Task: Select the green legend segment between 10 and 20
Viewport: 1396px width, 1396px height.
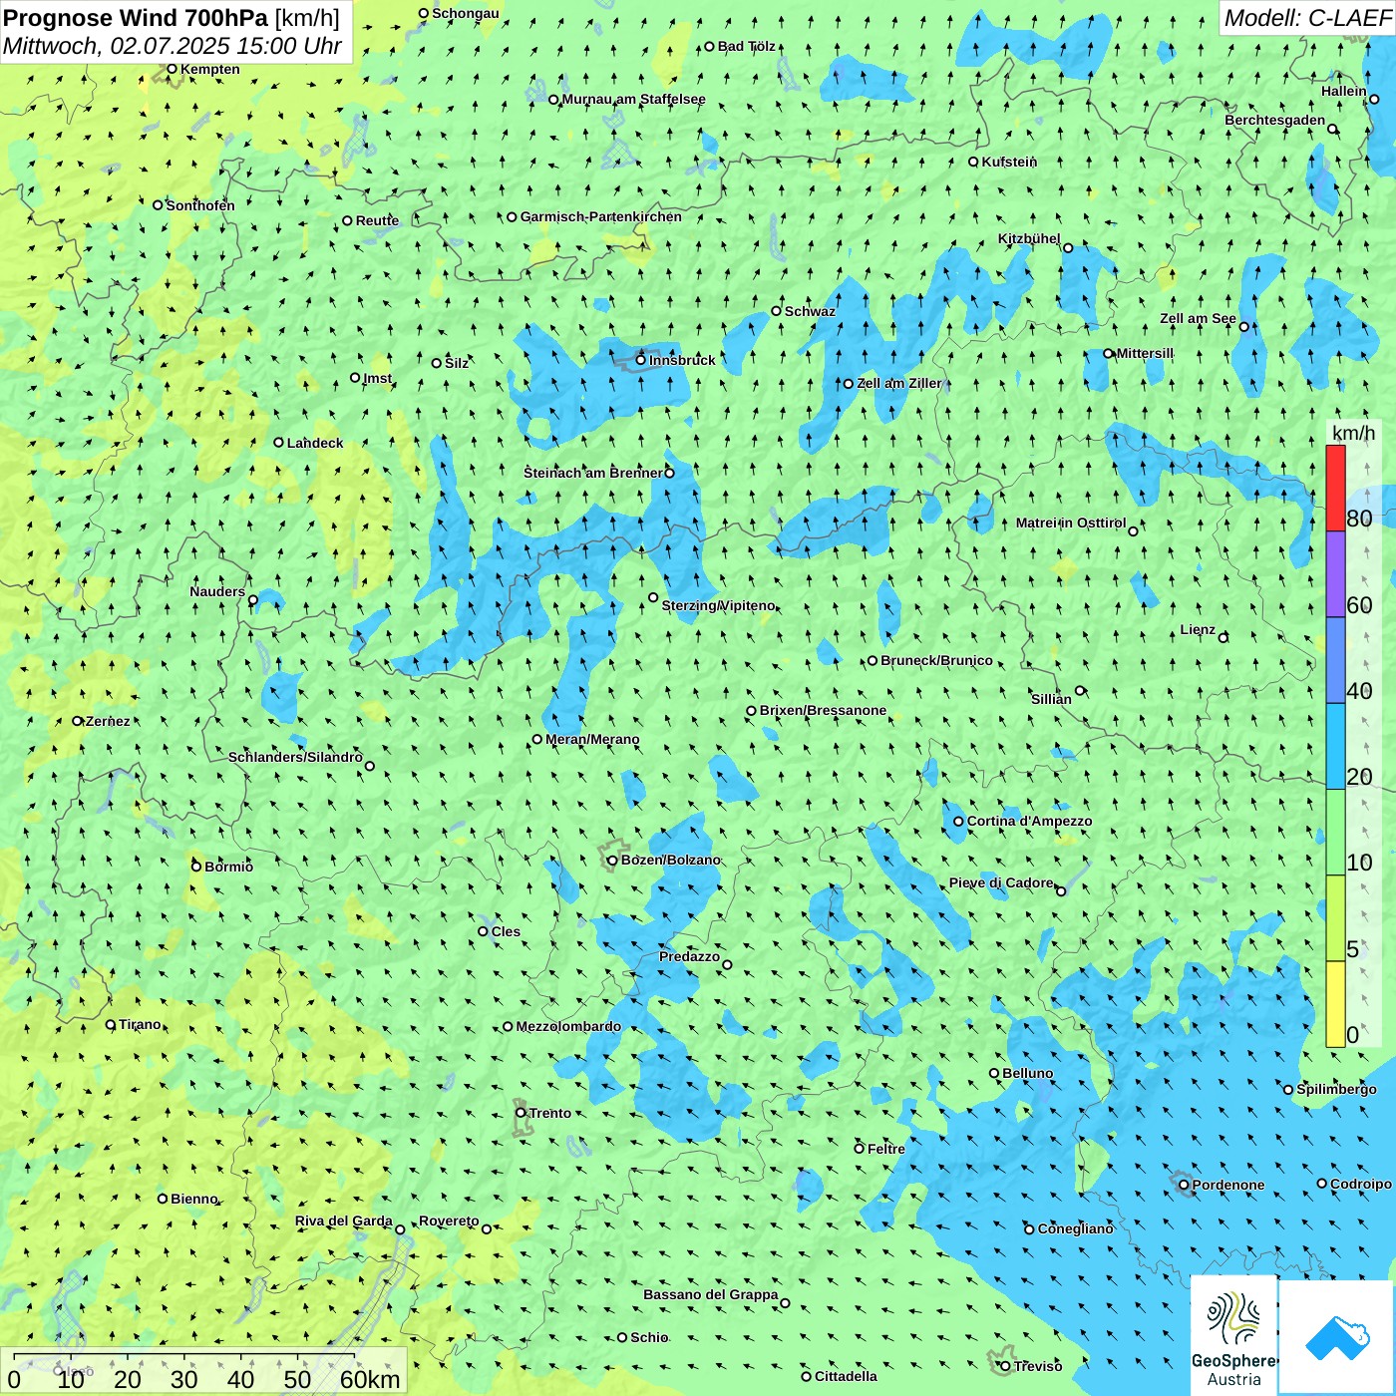Action: [1335, 833]
